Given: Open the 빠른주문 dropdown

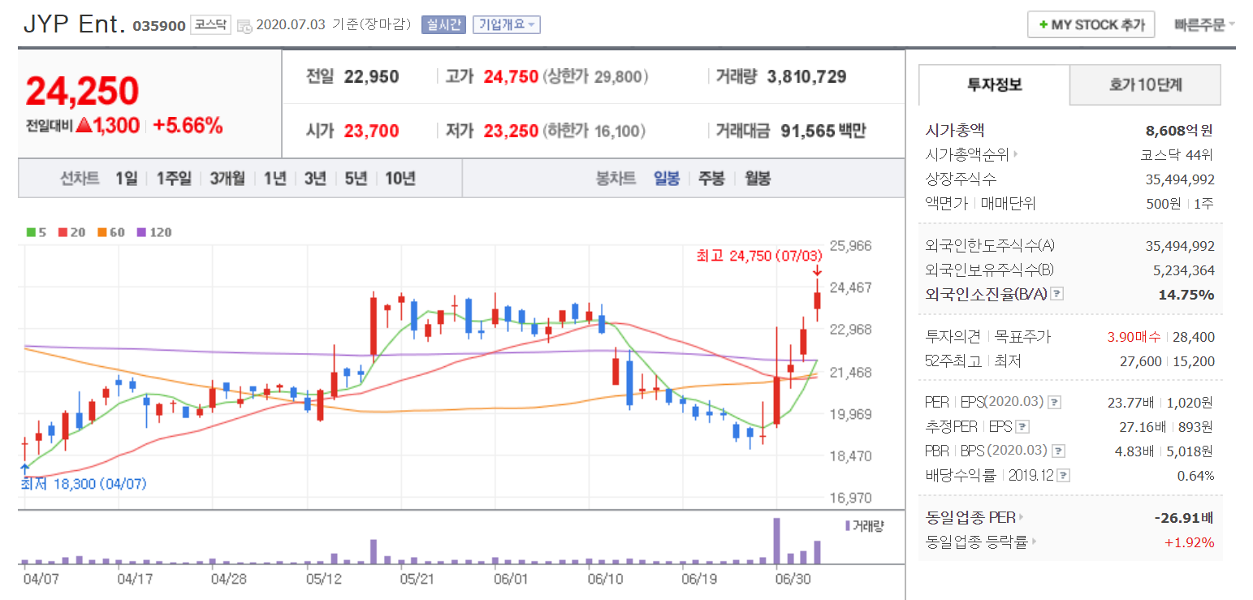Looking at the screenshot, I should [1204, 25].
